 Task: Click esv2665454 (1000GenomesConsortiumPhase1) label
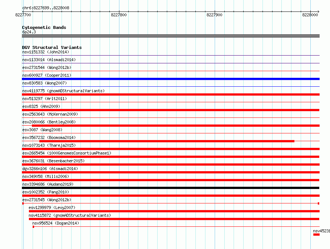pos(67,153)
